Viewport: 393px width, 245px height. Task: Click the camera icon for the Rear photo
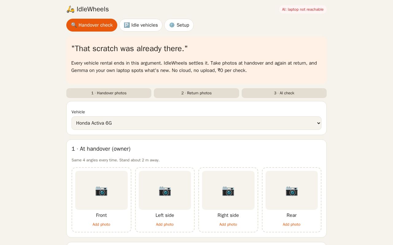click(292, 190)
